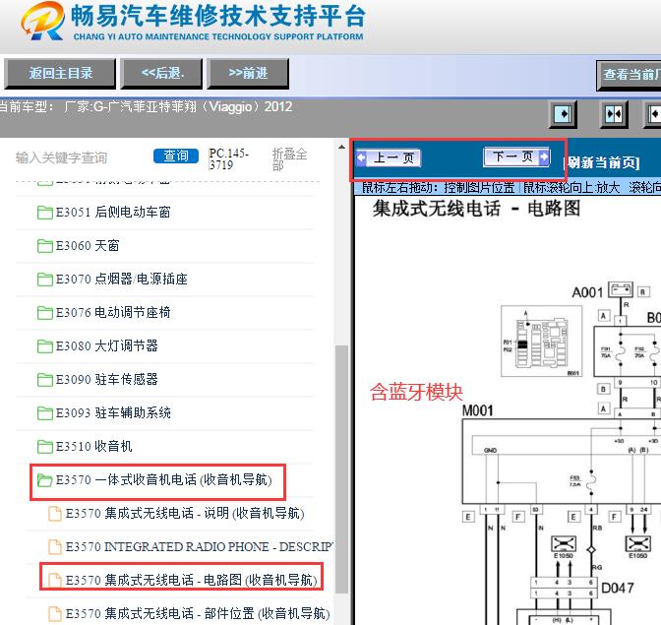This screenshot has width=661, height=625.
Task: Open E3570 INTEGRATED RADIO PHONE - DESCRIP document
Action: click(191, 546)
